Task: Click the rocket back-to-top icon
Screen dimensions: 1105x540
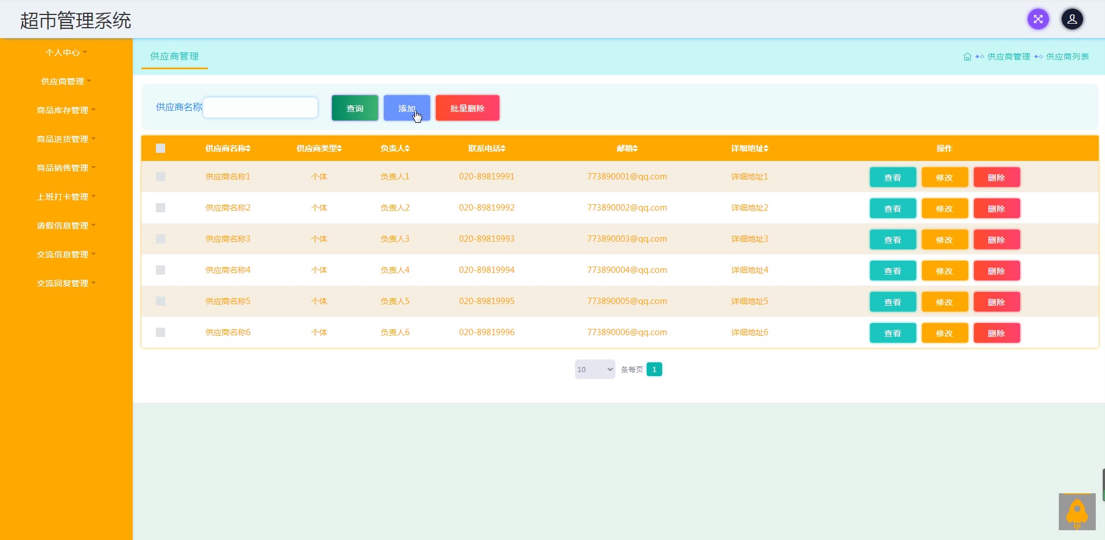Action: 1077,512
